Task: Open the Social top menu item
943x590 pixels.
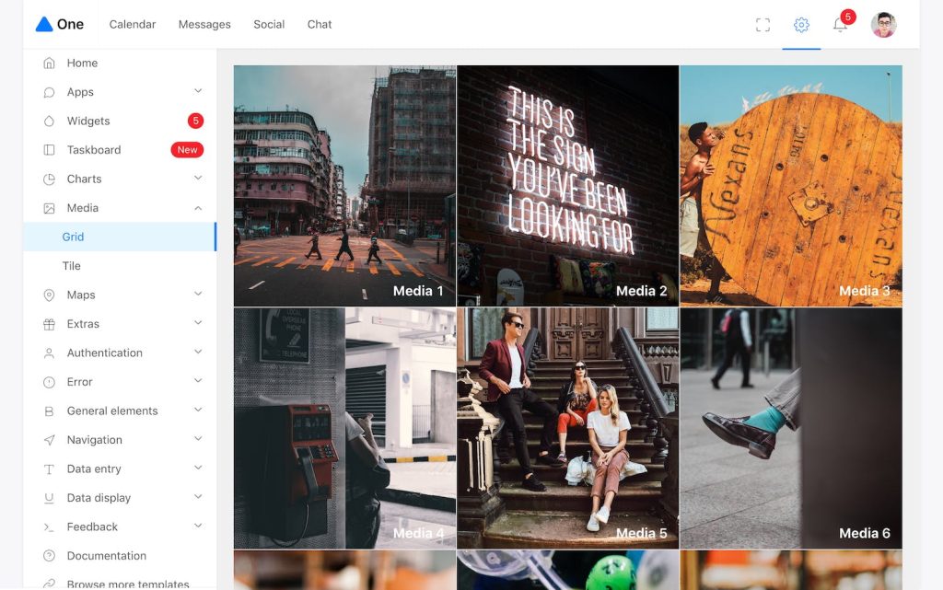Action: [269, 25]
